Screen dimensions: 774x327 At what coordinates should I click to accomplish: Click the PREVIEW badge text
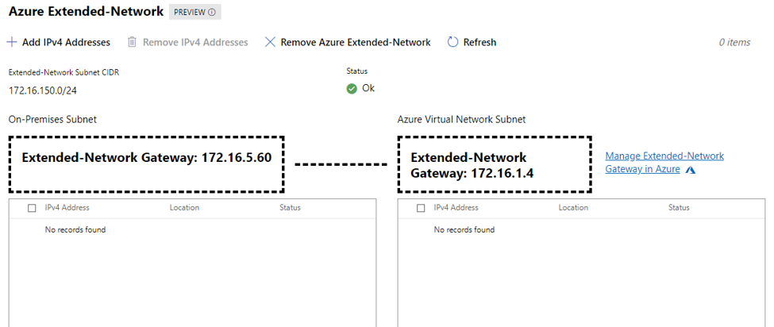pos(190,13)
